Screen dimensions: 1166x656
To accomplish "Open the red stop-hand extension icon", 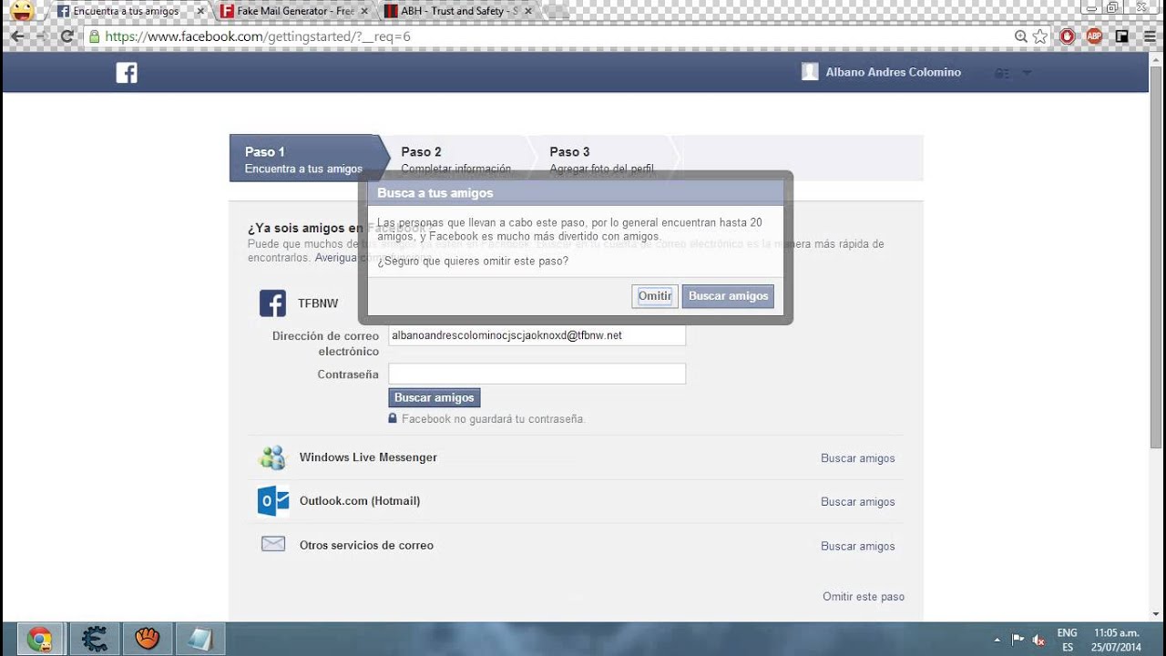I will (x=1067, y=36).
